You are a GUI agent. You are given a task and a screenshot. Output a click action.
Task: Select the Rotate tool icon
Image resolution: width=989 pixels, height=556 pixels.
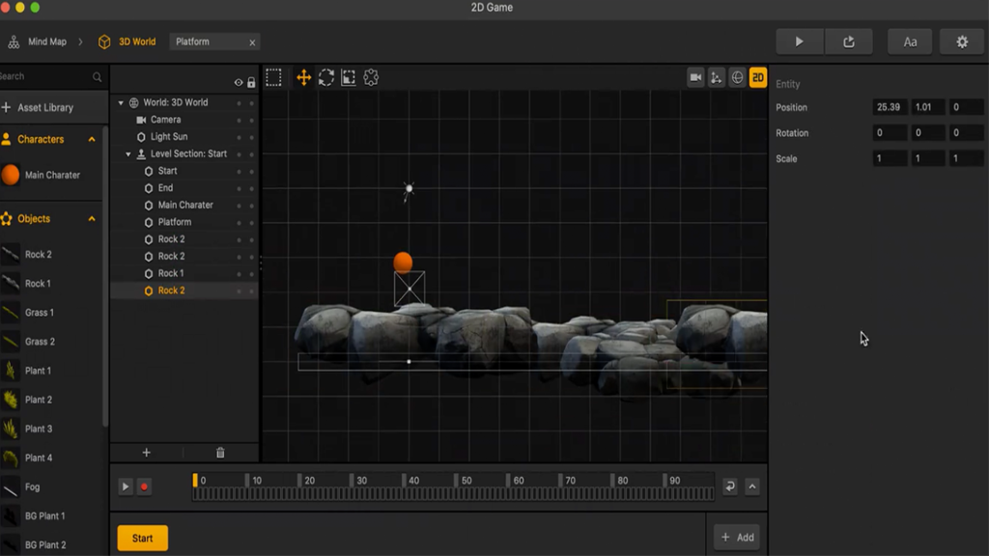coord(326,78)
